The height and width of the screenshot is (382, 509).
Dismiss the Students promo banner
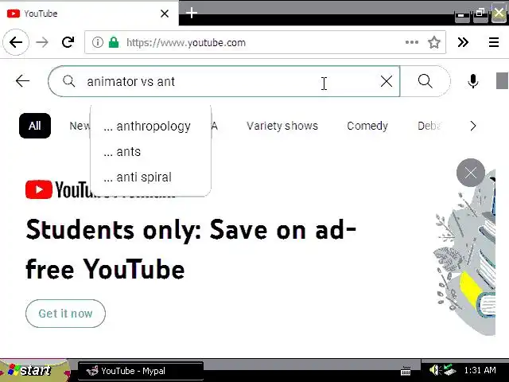pos(470,173)
